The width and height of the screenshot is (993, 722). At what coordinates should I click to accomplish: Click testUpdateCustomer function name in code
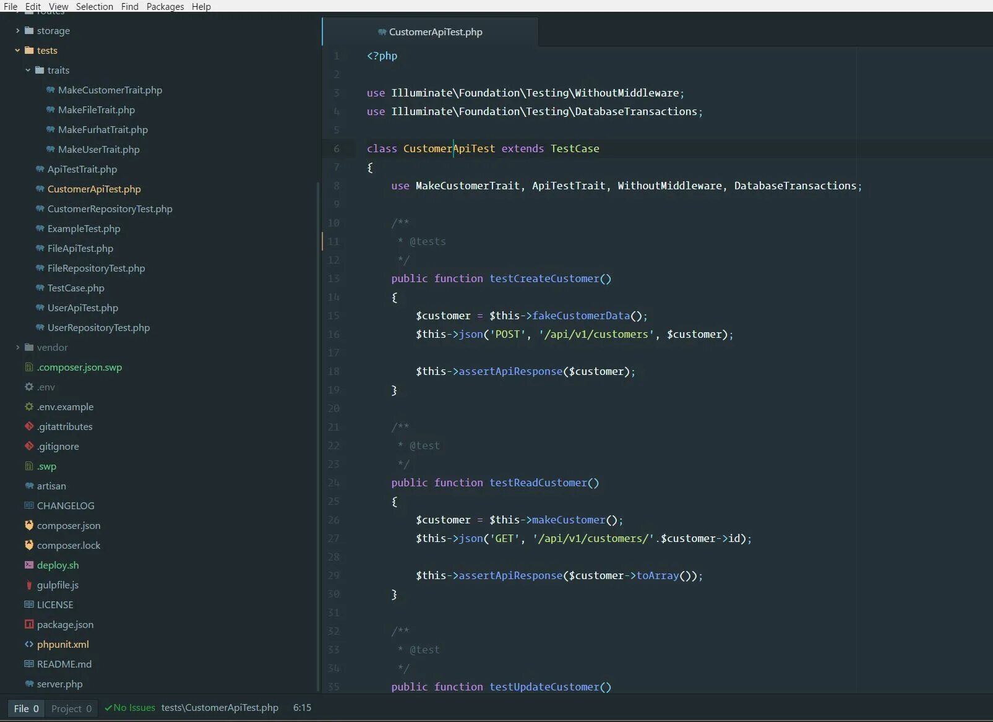(544, 687)
